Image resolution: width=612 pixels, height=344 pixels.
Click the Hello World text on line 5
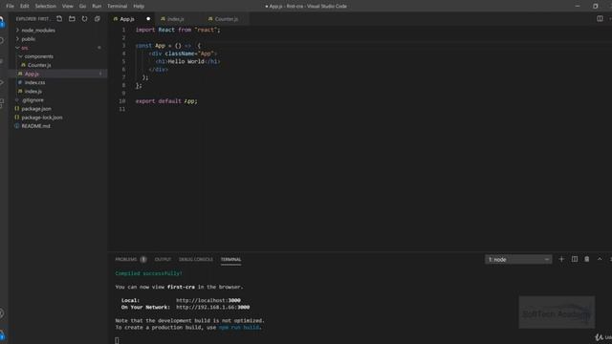(x=186, y=61)
